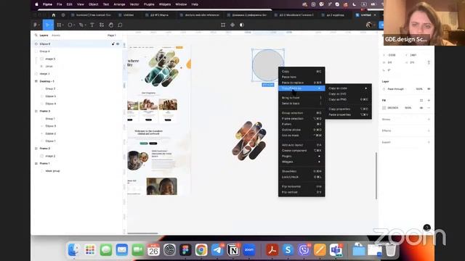Select the Hand tool
The height and width of the screenshot is (261, 465).
(111, 25)
